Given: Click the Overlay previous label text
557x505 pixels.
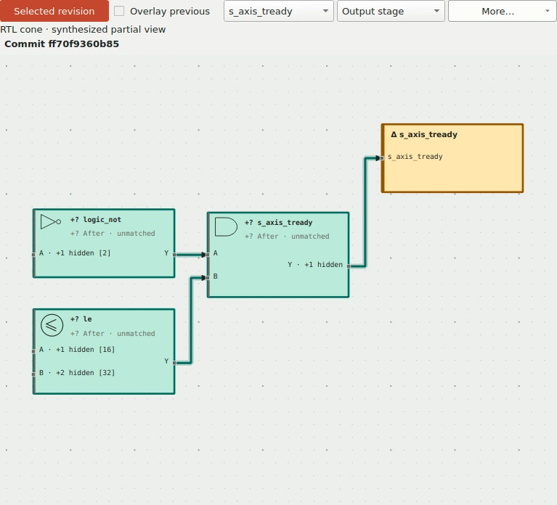Looking at the screenshot, I should [170, 11].
